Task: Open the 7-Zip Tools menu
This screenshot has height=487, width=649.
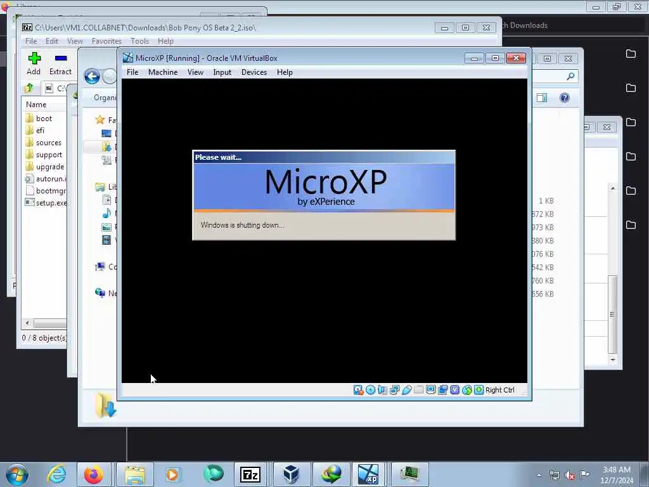Action: [140, 41]
